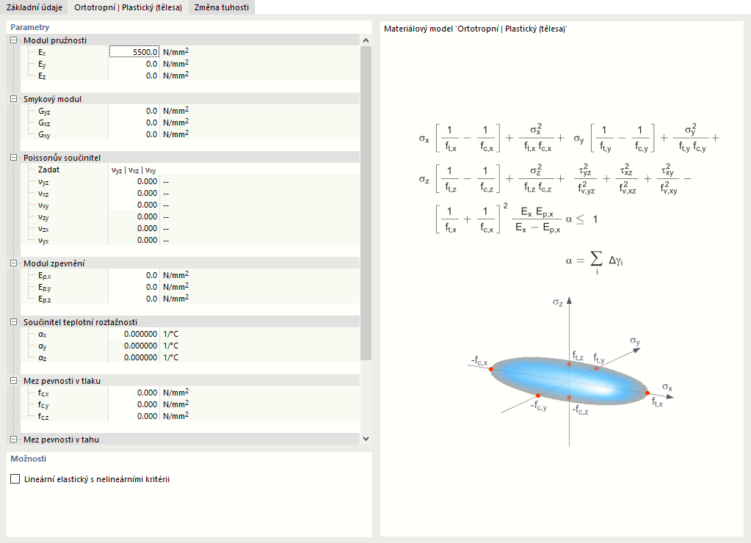Click the scroll up arrow of parameters list
The width and height of the screenshot is (751, 543).
366,40
